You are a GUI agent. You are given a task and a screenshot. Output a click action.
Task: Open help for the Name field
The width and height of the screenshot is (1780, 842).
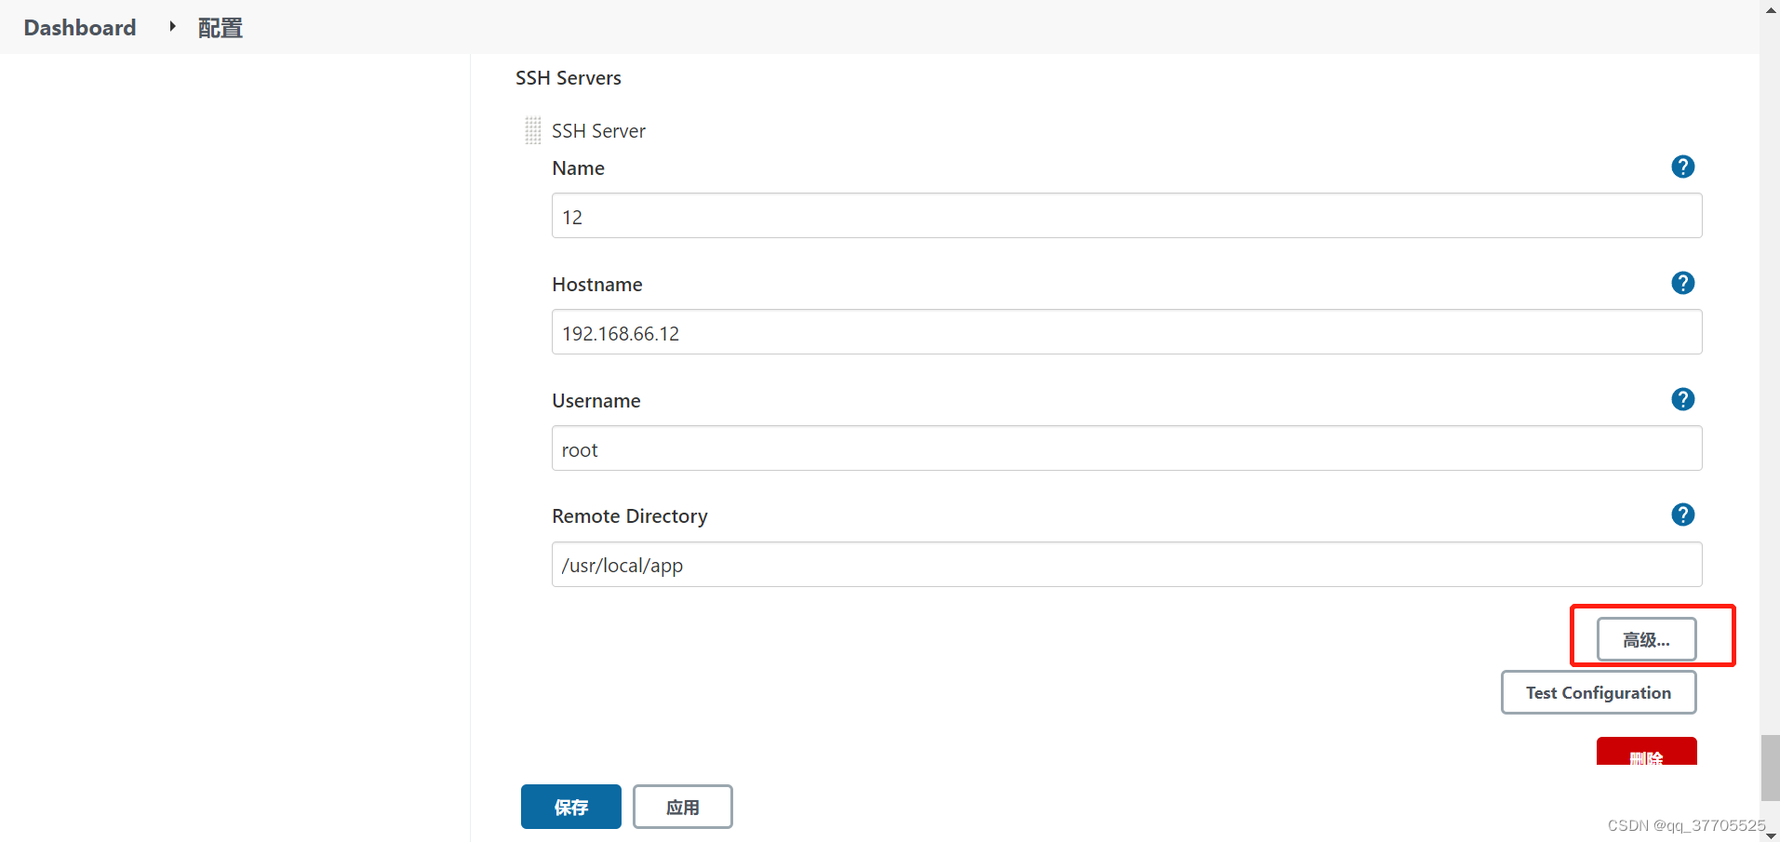click(x=1682, y=167)
